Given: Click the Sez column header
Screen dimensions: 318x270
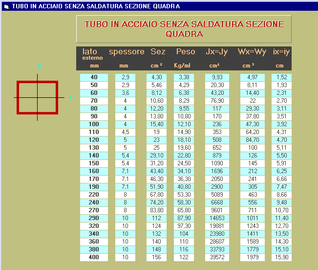Looking at the screenshot, I should [x=158, y=51].
